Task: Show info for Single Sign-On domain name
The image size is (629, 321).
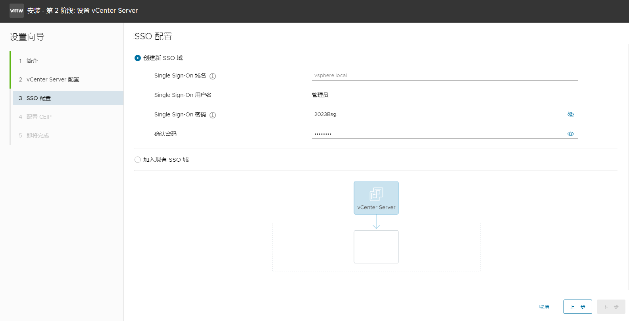Action: click(x=213, y=76)
